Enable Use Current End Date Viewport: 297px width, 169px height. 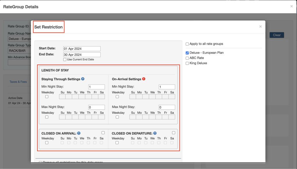(65, 59)
